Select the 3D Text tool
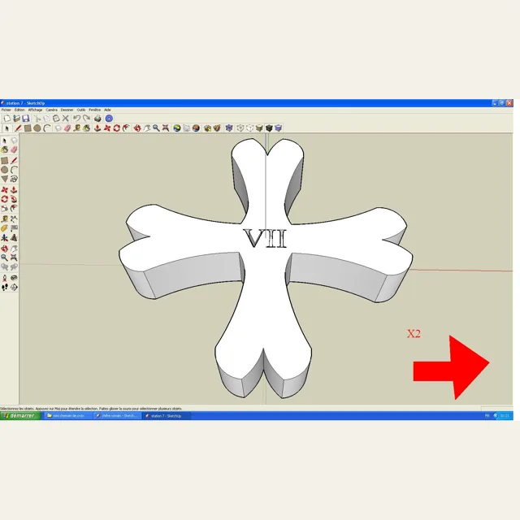This screenshot has height=520, width=520. (14, 238)
